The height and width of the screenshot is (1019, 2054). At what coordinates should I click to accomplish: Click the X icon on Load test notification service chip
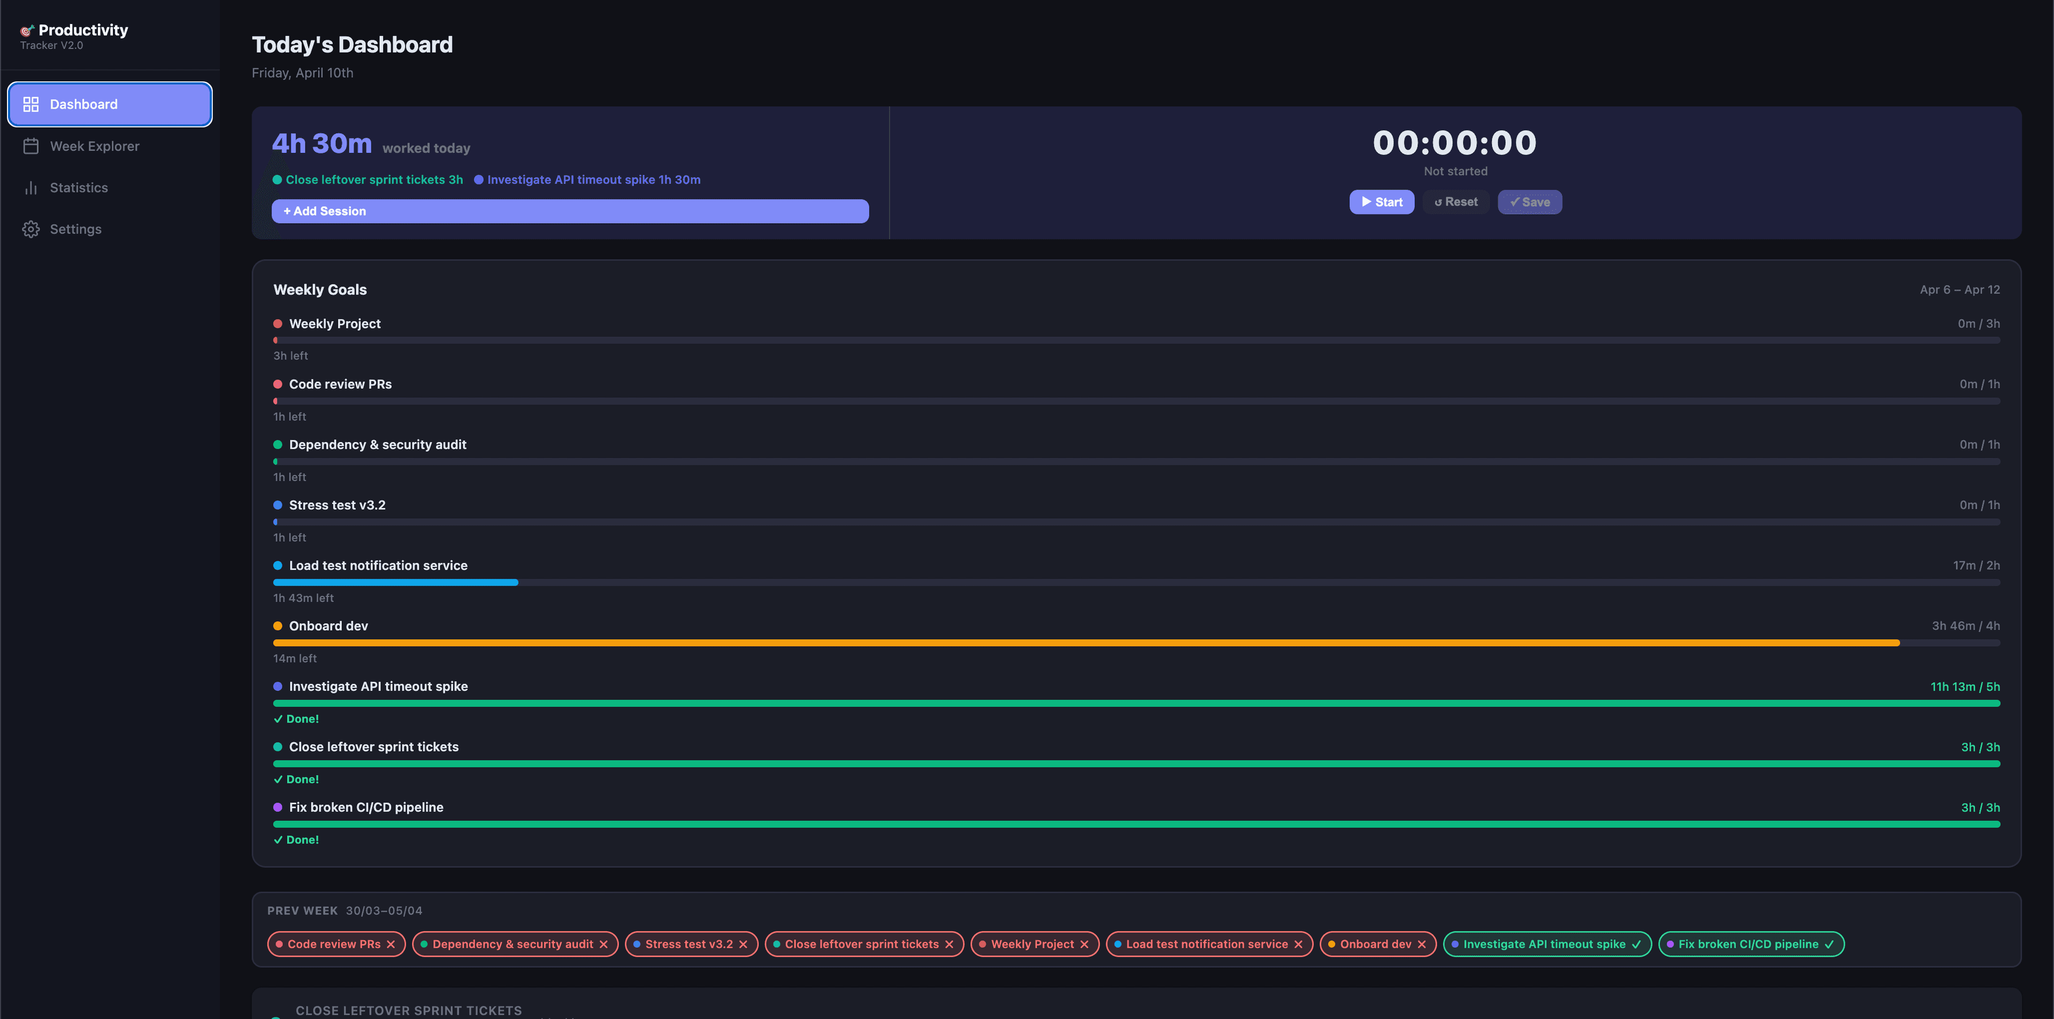[1298, 944]
